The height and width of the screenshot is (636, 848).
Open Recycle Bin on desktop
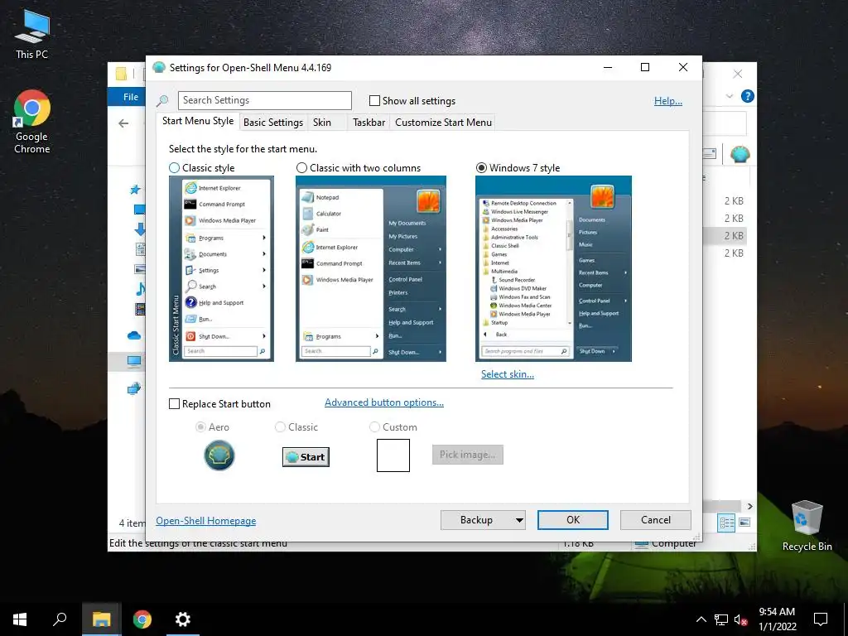coord(807,526)
